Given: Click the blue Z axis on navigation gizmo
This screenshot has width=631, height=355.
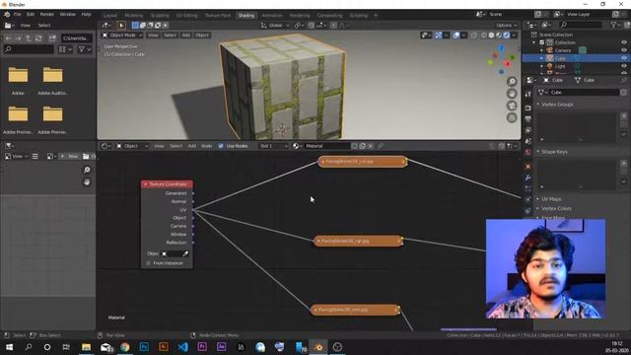Looking at the screenshot, I should [502, 48].
